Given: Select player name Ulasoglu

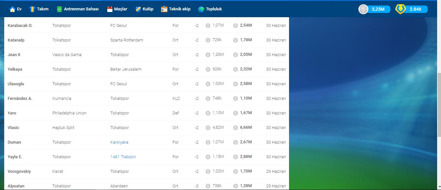Looking at the screenshot, I should [16, 84].
